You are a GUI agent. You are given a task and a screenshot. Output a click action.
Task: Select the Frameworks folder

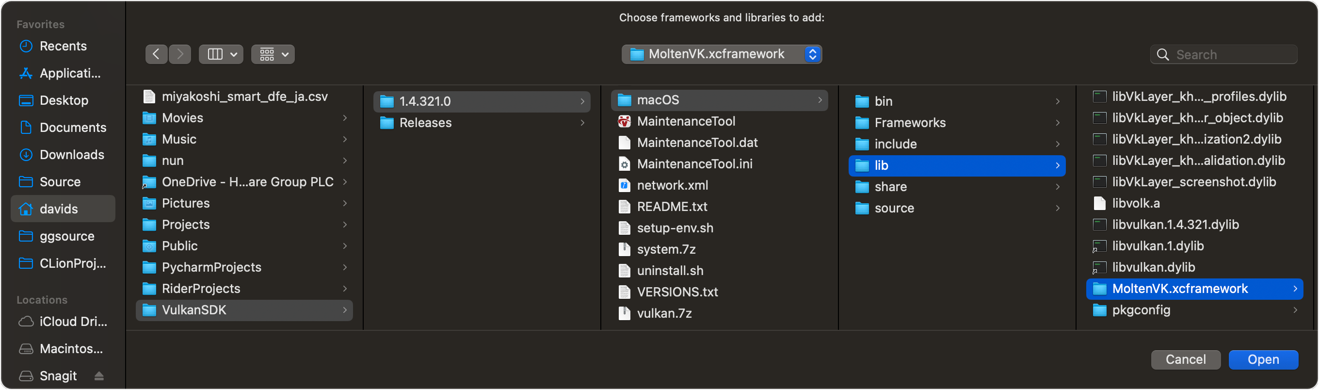(x=910, y=123)
